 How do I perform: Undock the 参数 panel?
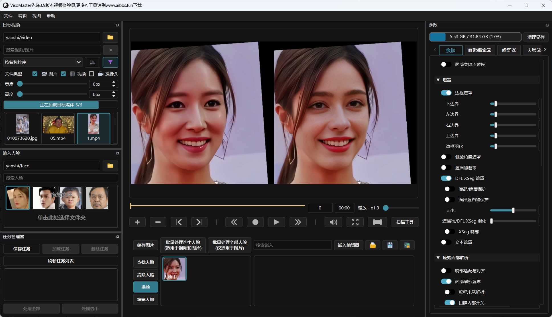(547, 25)
